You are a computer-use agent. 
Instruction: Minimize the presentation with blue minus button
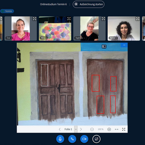click(124, 45)
